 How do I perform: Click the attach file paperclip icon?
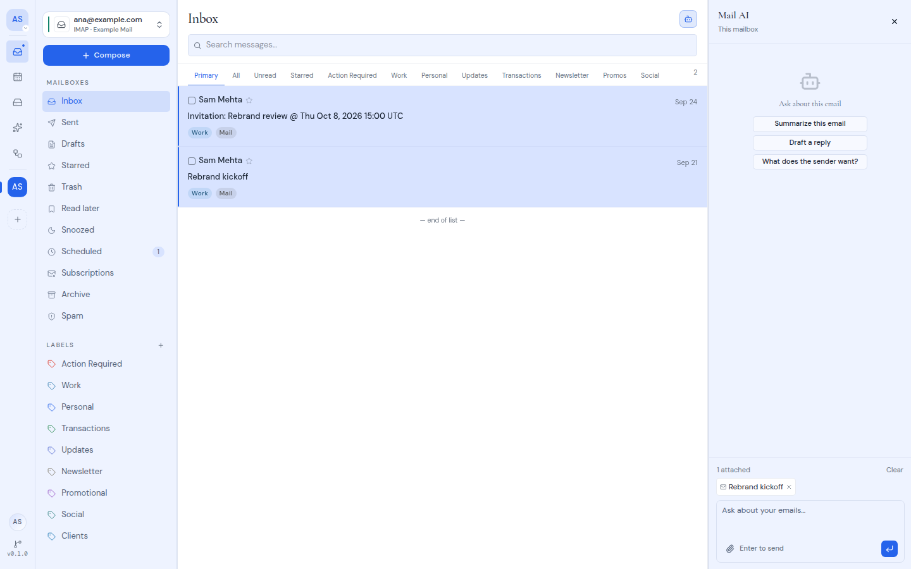pyautogui.click(x=730, y=549)
